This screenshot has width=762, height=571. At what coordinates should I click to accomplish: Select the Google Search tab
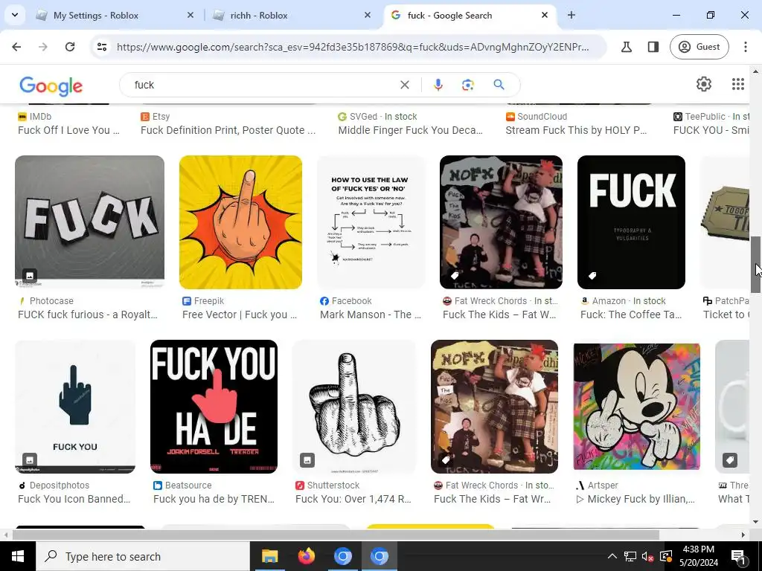470,15
